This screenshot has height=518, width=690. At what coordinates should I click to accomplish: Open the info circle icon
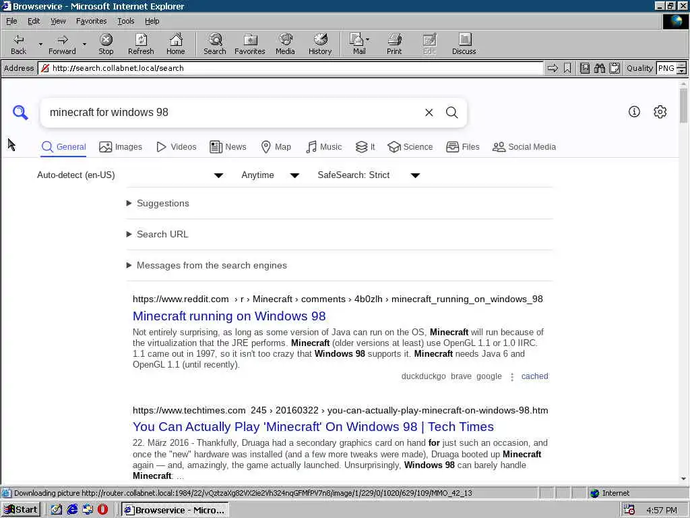[x=634, y=112]
